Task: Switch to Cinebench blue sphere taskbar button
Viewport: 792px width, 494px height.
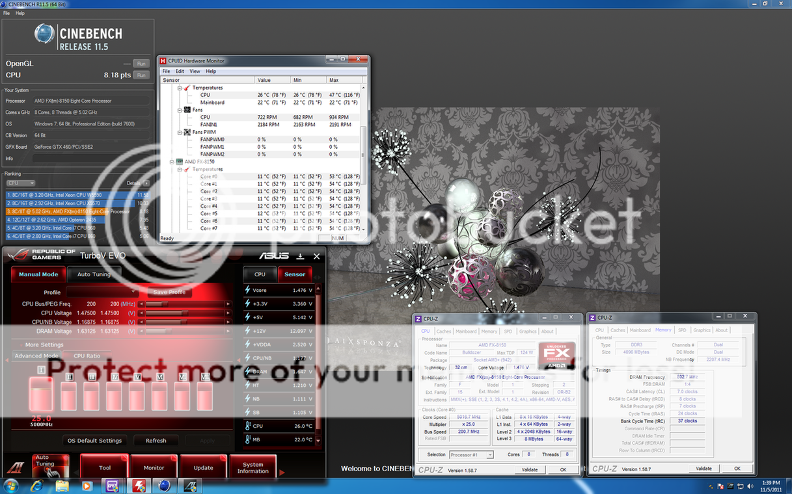Action: (x=164, y=486)
